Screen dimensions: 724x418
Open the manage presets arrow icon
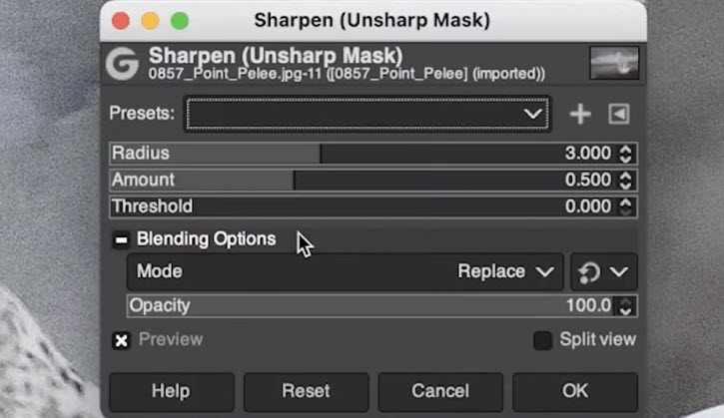click(619, 114)
